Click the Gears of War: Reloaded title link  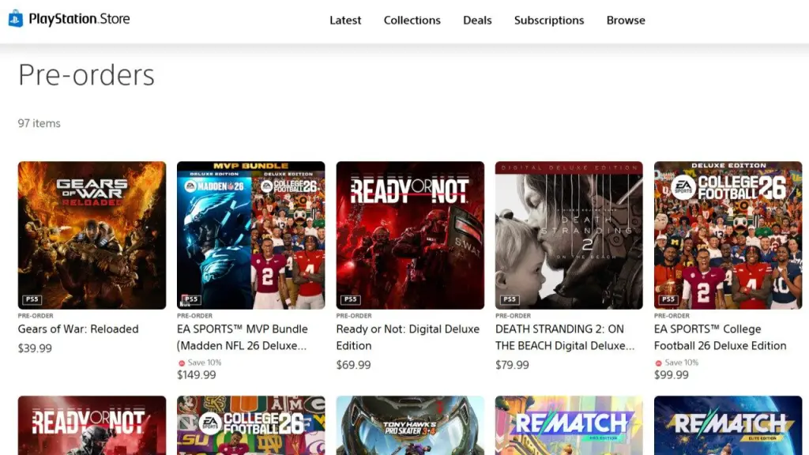(78, 329)
